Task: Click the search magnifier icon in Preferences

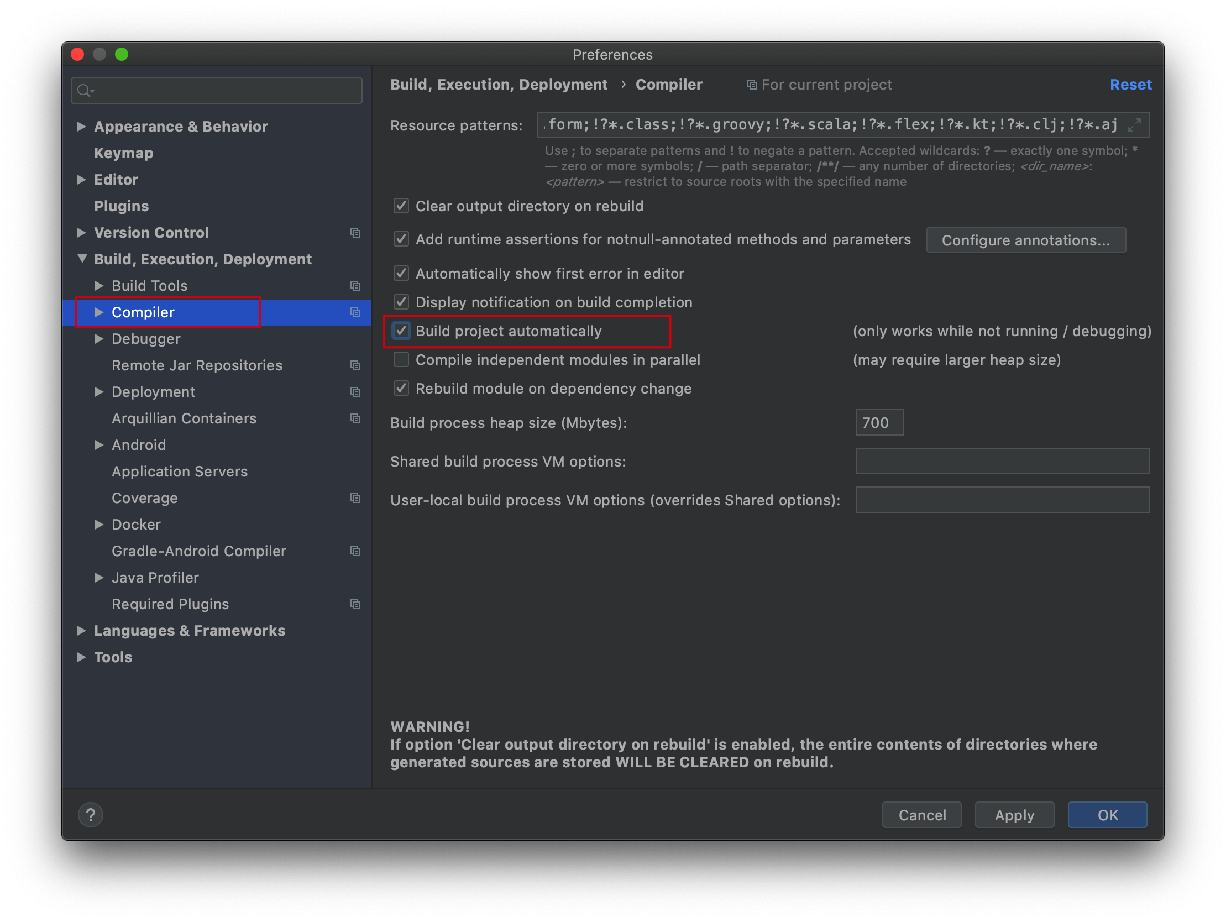Action: click(x=84, y=90)
